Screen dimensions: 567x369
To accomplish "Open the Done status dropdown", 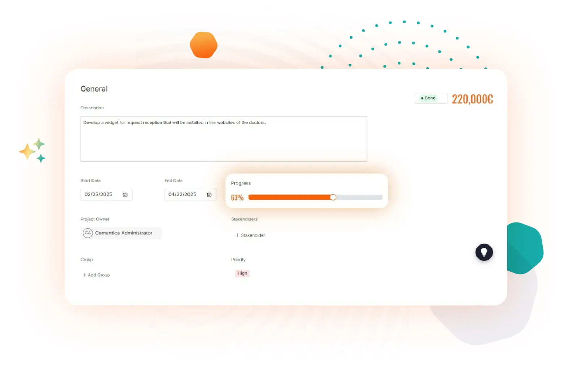I will click(x=431, y=98).
